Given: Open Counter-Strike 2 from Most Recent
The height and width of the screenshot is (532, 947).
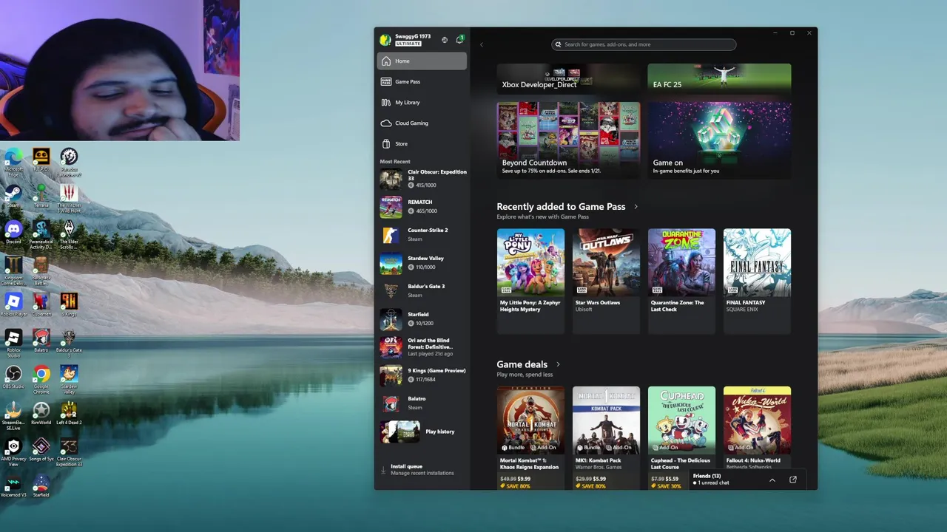Looking at the screenshot, I should 423,235.
